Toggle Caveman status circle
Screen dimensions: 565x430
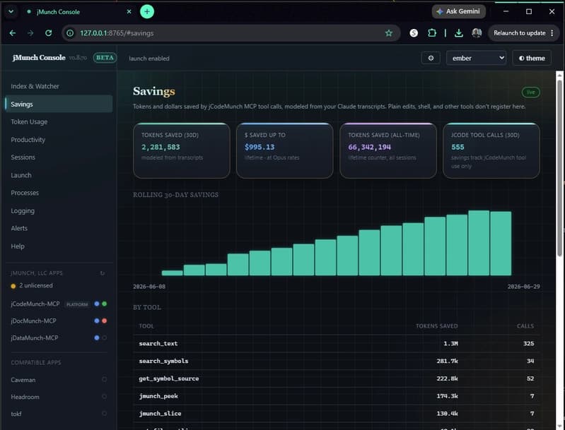(104, 379)
